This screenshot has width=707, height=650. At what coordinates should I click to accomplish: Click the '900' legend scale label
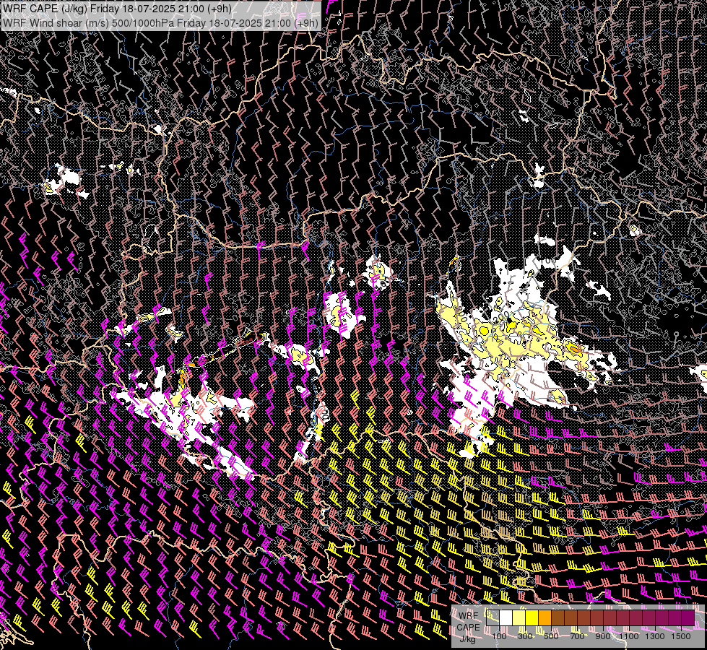point(603,636)
